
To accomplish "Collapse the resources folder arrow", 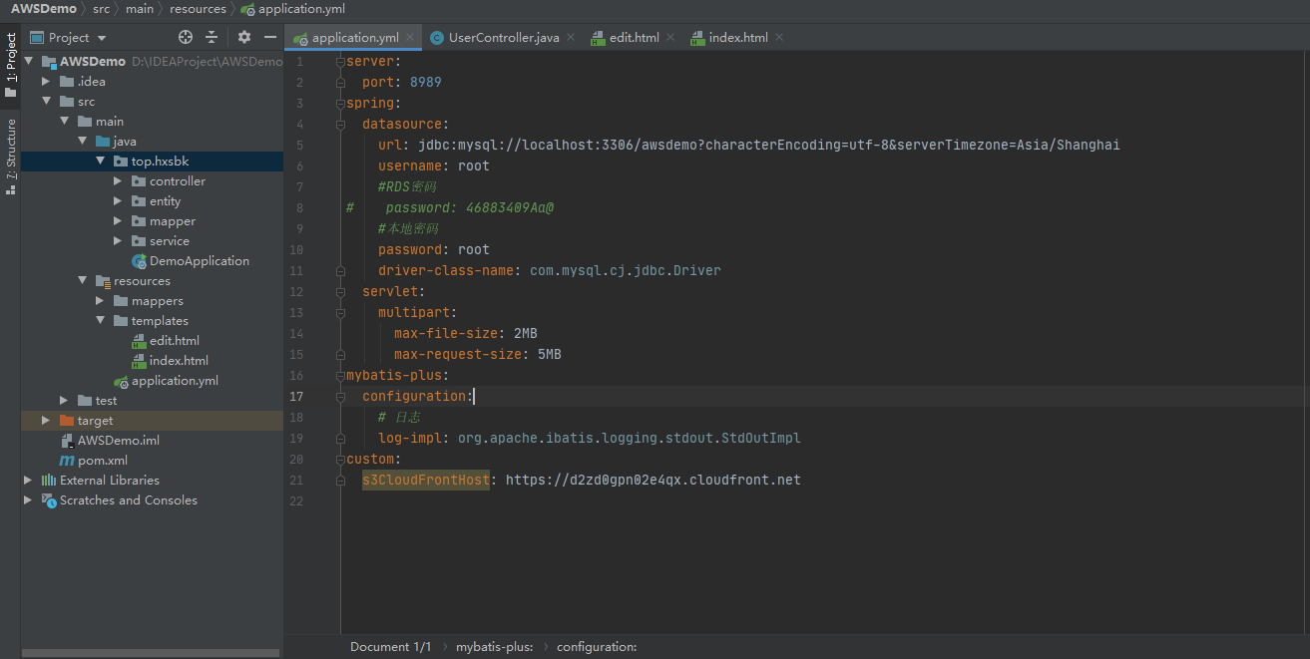I will coord(83,281).
